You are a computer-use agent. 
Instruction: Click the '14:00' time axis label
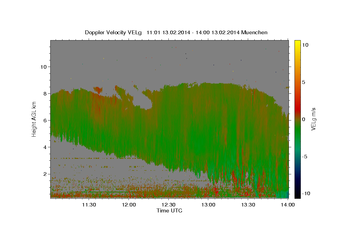(x=288, y=205)
